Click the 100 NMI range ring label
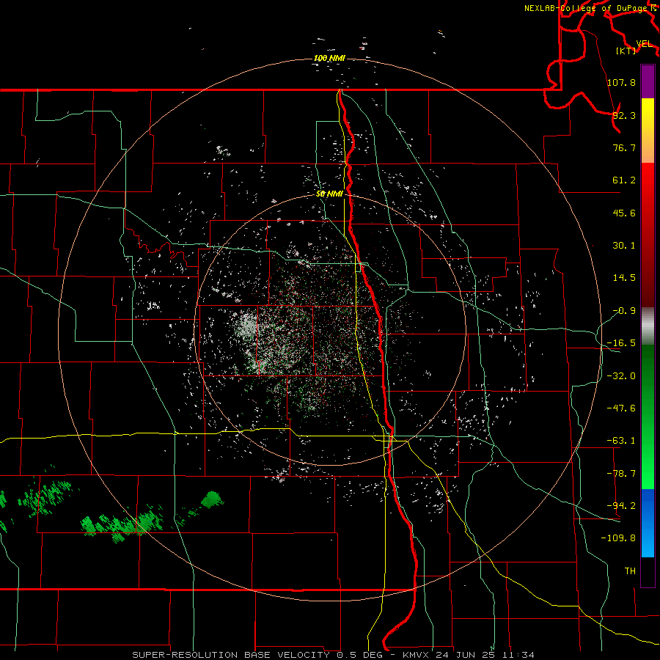Screen dimensions: 660x660 pyautogui.click(x=329, y=58)
